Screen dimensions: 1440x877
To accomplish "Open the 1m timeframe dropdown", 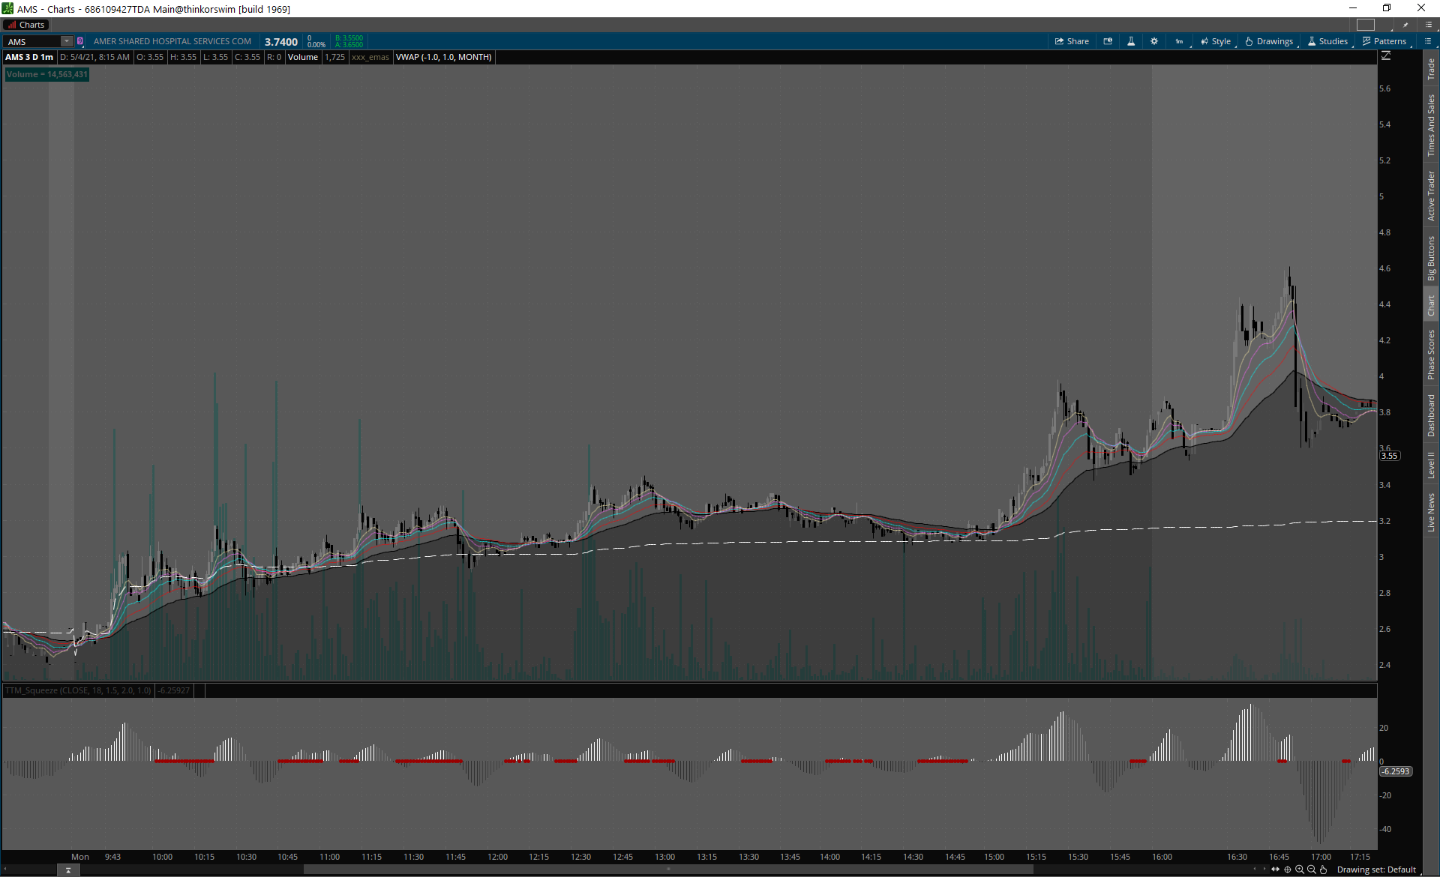I will click(x=1180, y=41).
